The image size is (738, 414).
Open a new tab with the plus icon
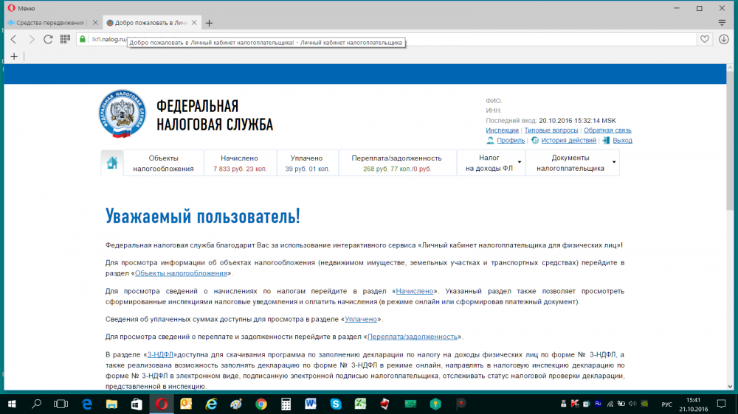pyautogui.click(x=209, y=23)
